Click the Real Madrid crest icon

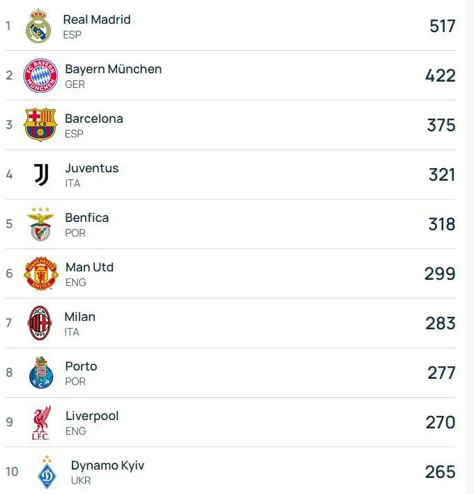tap(38, 26)
